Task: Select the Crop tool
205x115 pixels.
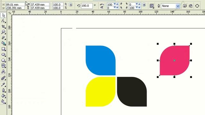Action: click(3, 27)
